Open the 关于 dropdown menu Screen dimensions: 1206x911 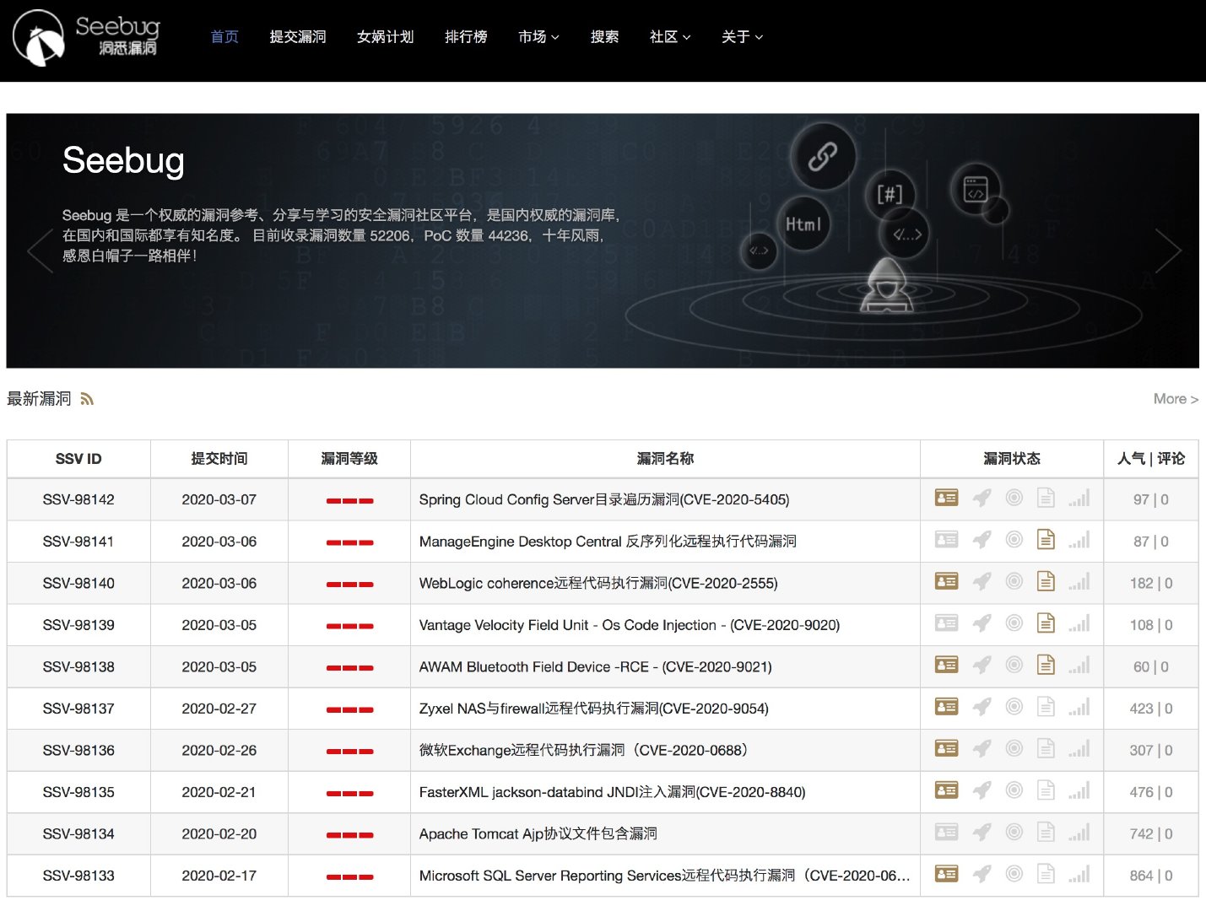pyautogui.click(x=742, y=37)
